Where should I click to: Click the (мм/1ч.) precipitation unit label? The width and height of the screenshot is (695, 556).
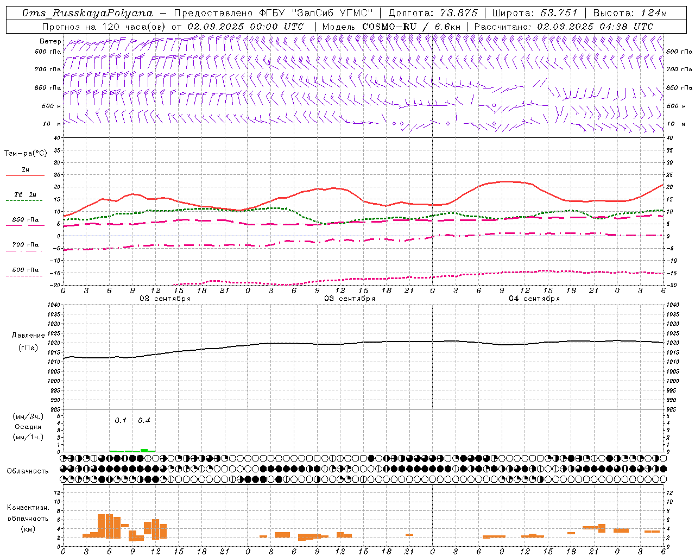pos(28,437)
